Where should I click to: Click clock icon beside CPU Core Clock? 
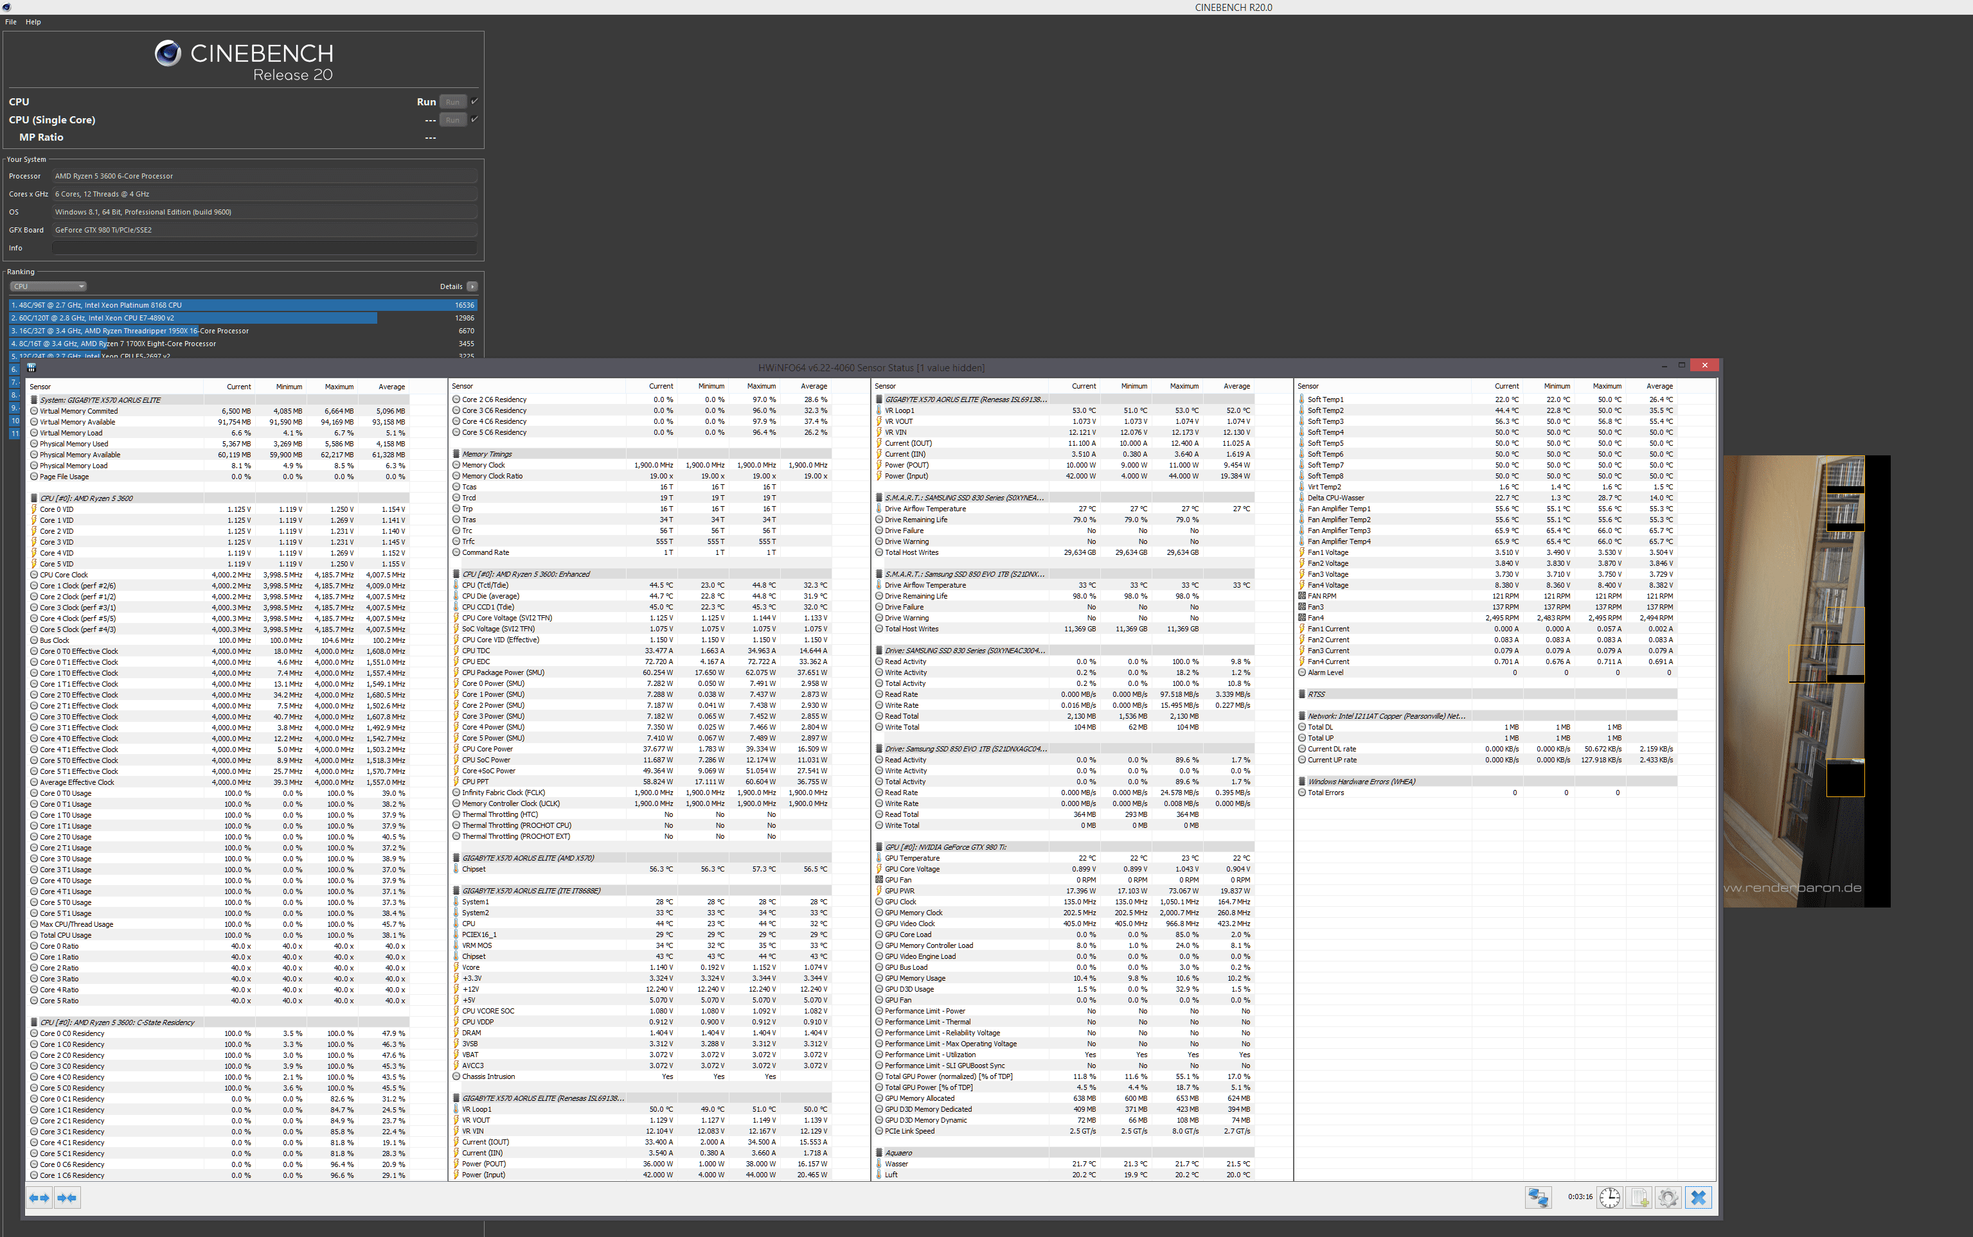(35, 575)
